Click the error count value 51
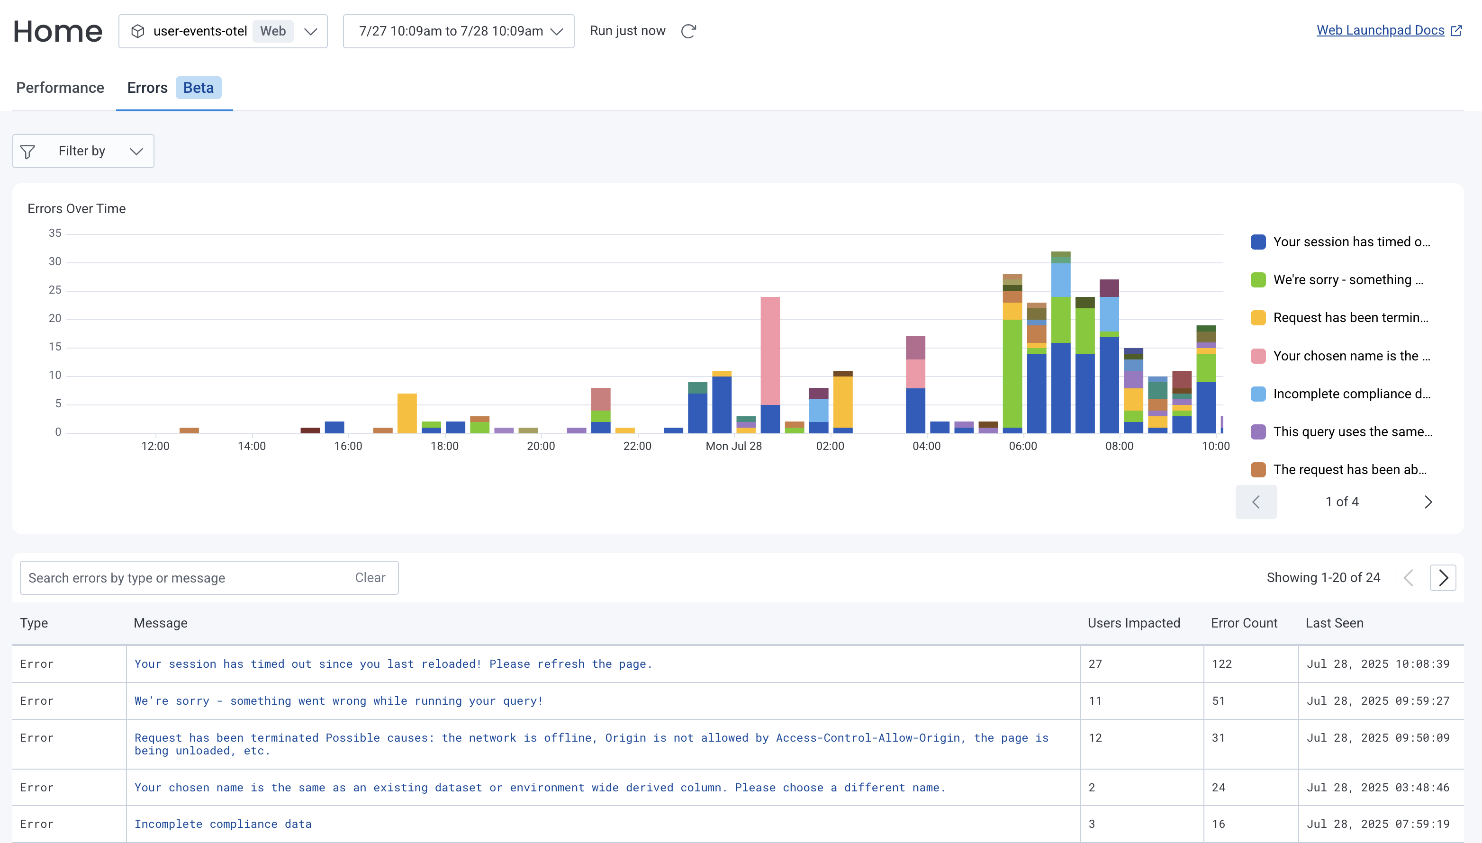Screen dimensions: 1482x843 [x=1219, y=701]
